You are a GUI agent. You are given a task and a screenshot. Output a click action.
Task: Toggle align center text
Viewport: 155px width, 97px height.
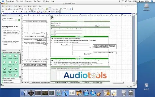32,12
